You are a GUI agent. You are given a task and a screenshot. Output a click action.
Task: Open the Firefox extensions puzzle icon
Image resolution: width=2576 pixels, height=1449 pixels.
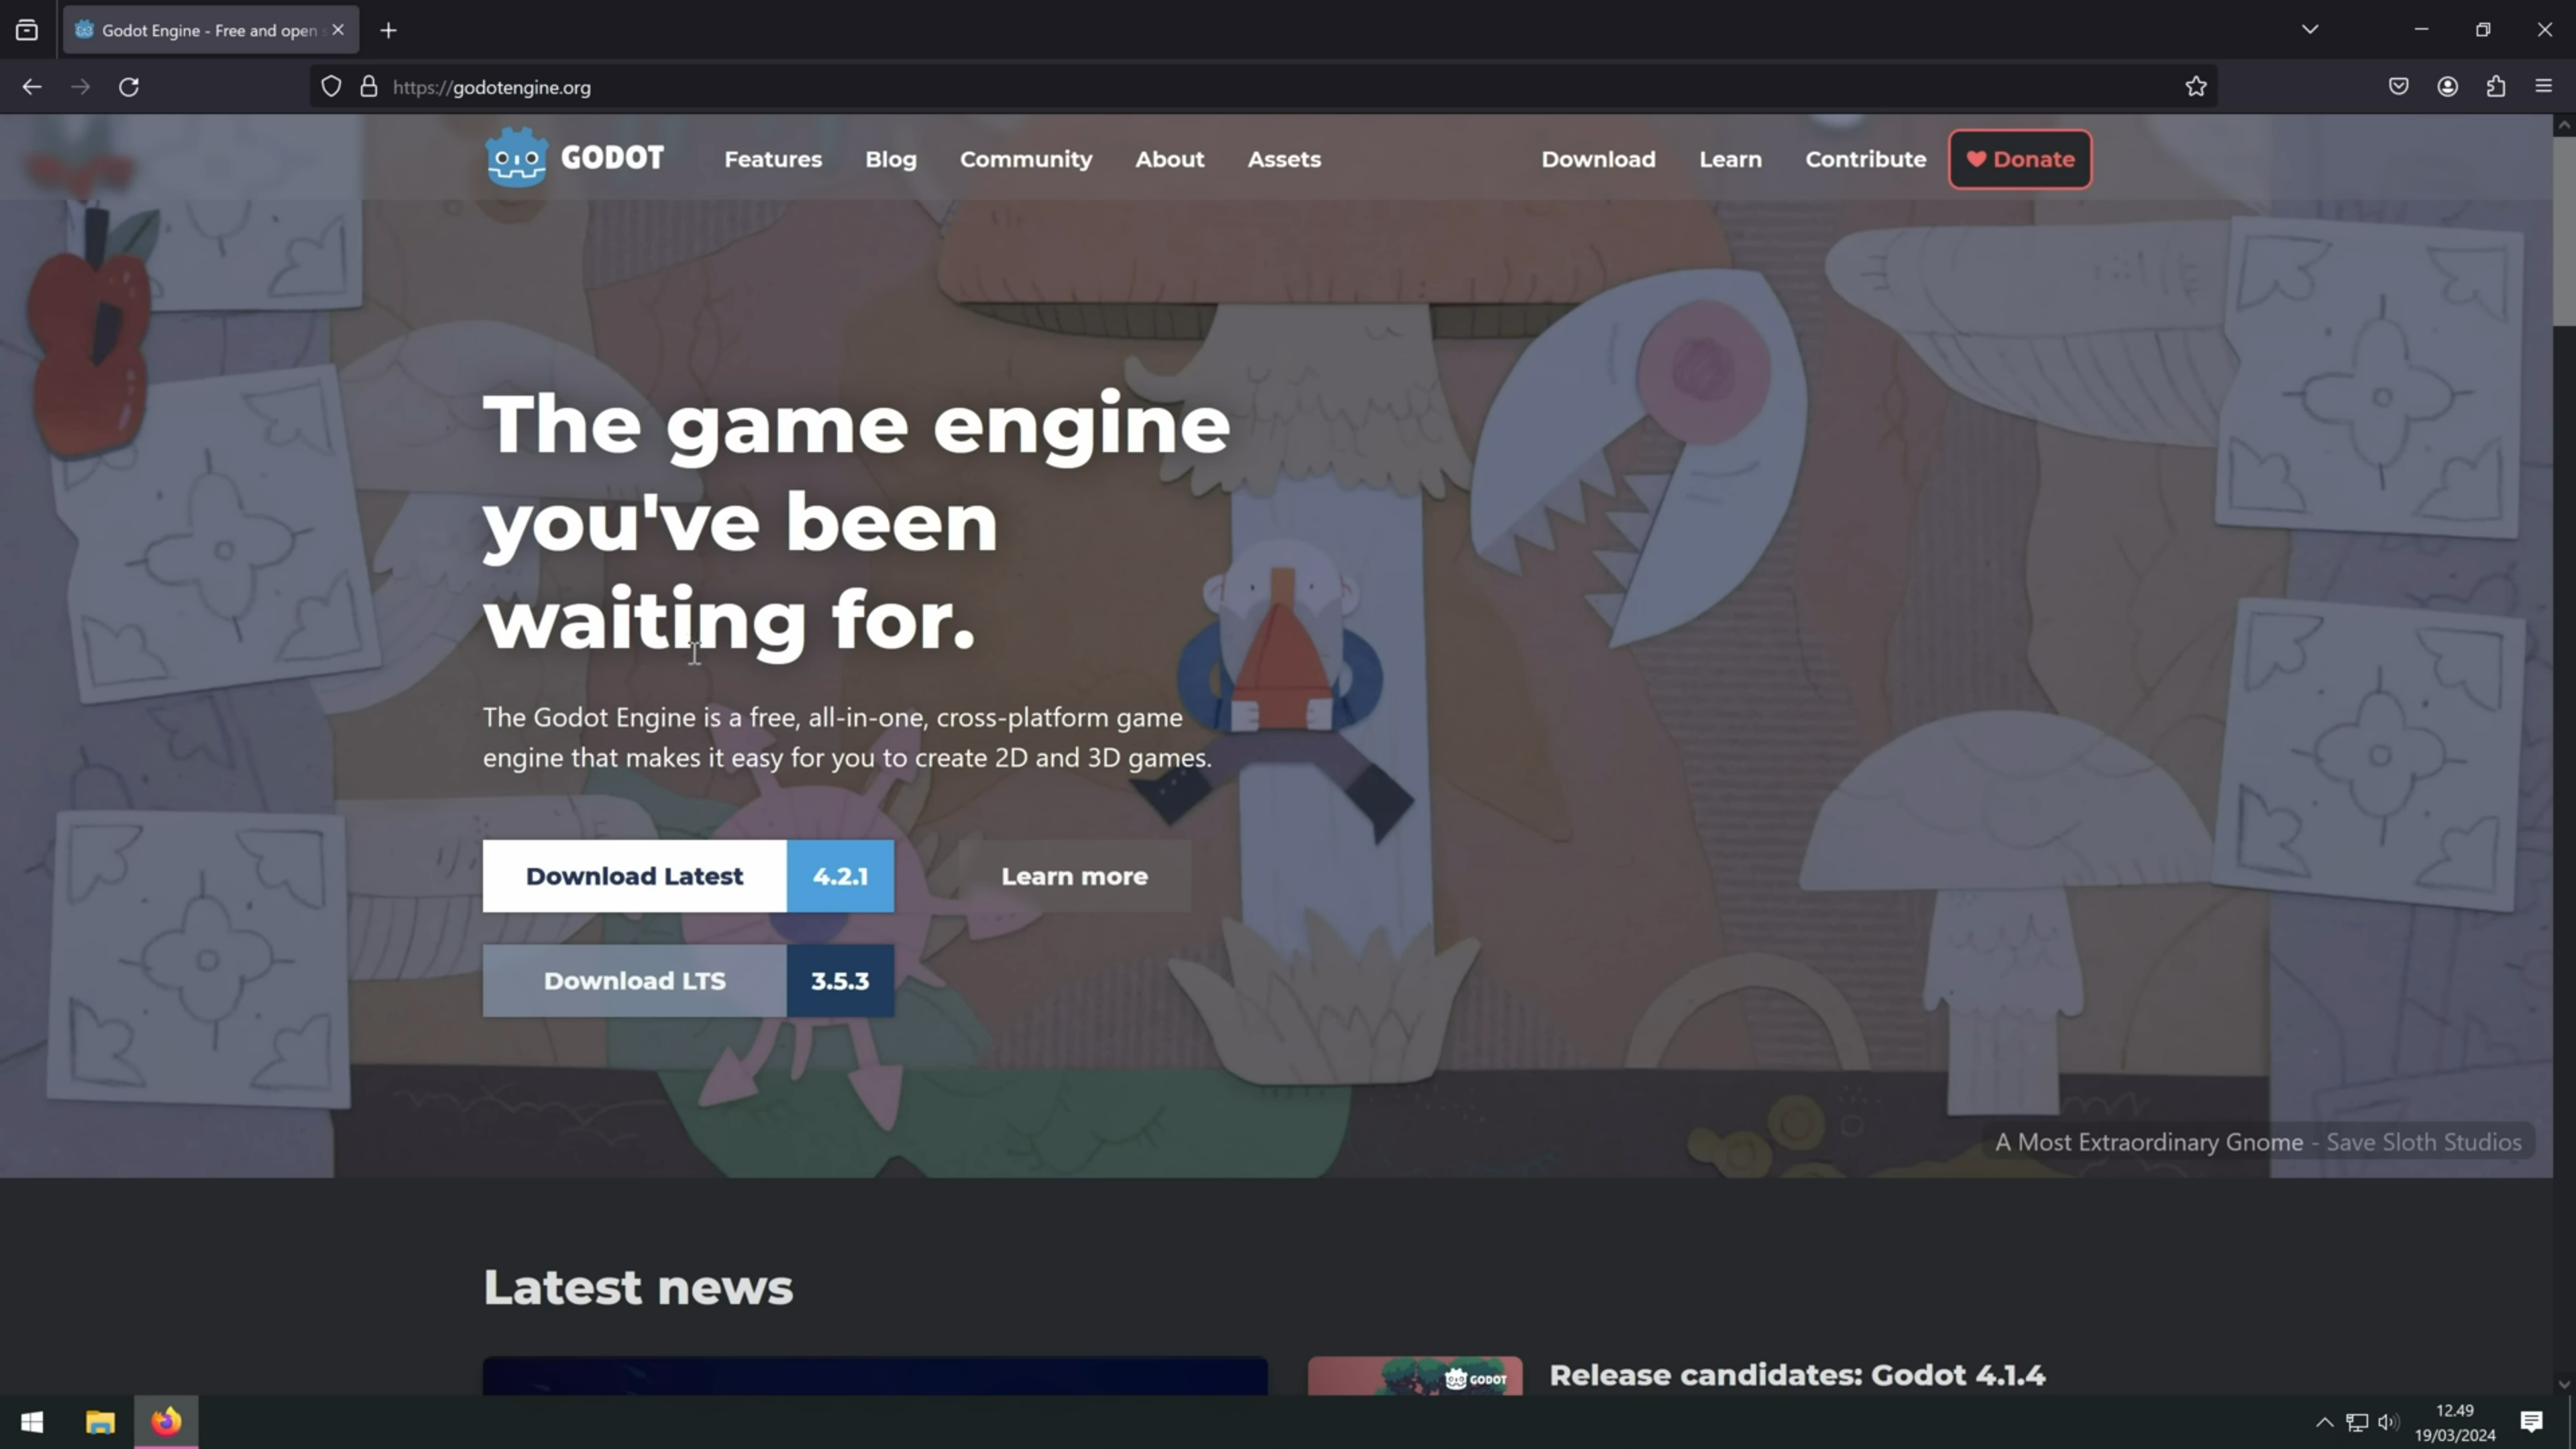click(2496, 87)
